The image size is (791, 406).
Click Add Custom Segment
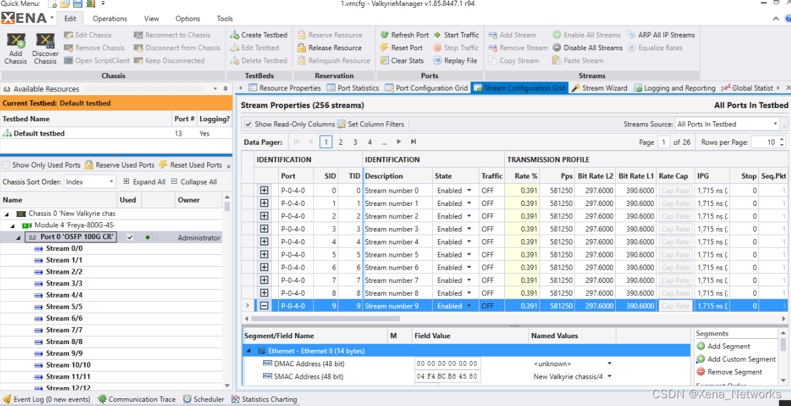[736, 359]
